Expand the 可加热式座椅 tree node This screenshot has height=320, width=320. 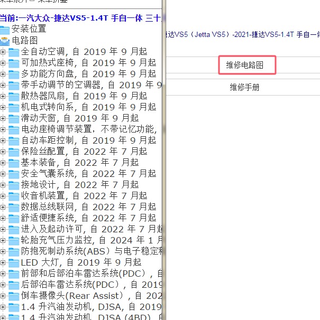tap(3, 63)
